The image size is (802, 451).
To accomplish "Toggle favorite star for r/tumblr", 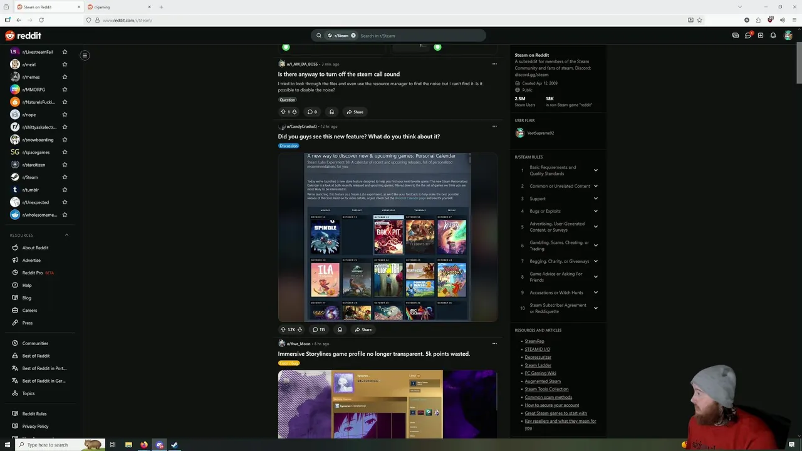I will 65,190.
